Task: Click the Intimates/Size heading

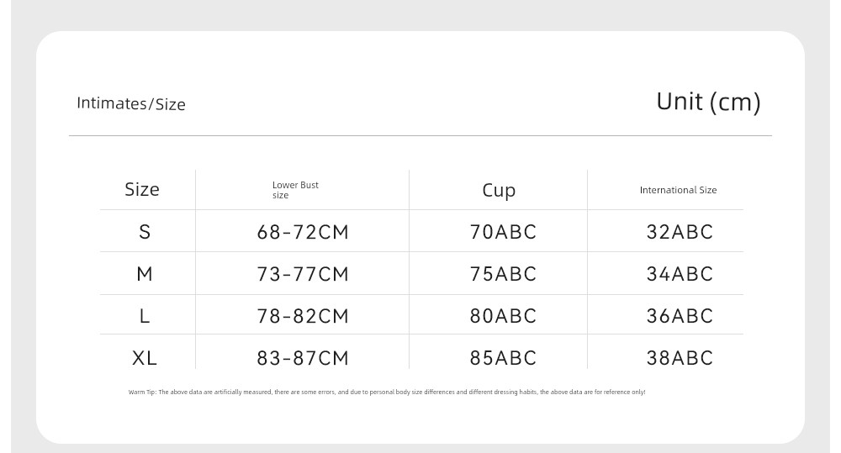Action: (131, 103)
